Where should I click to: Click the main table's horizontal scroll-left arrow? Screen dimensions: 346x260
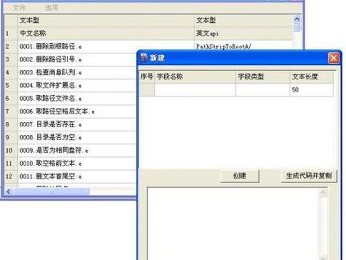coord(8,192)
